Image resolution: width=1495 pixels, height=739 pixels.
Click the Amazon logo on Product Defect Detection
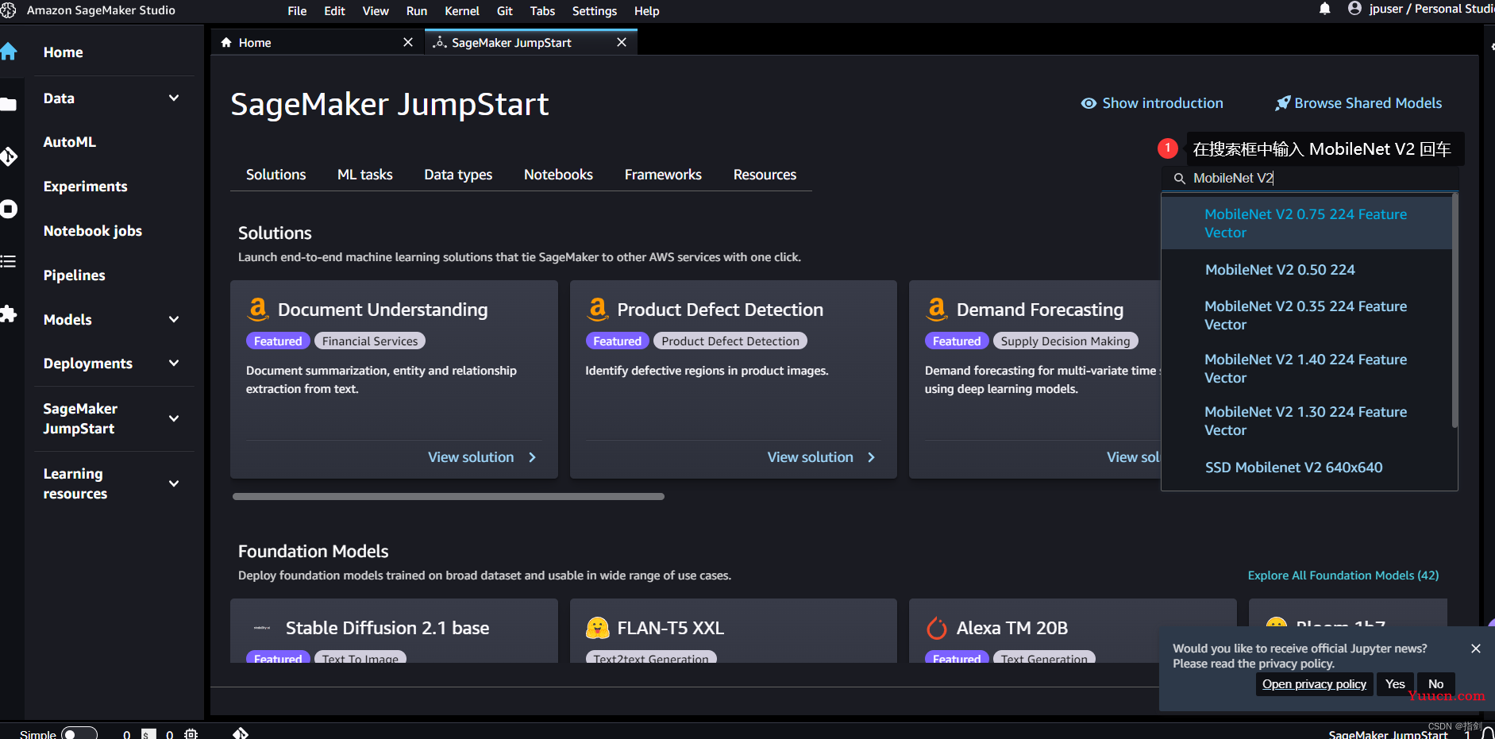598,309
